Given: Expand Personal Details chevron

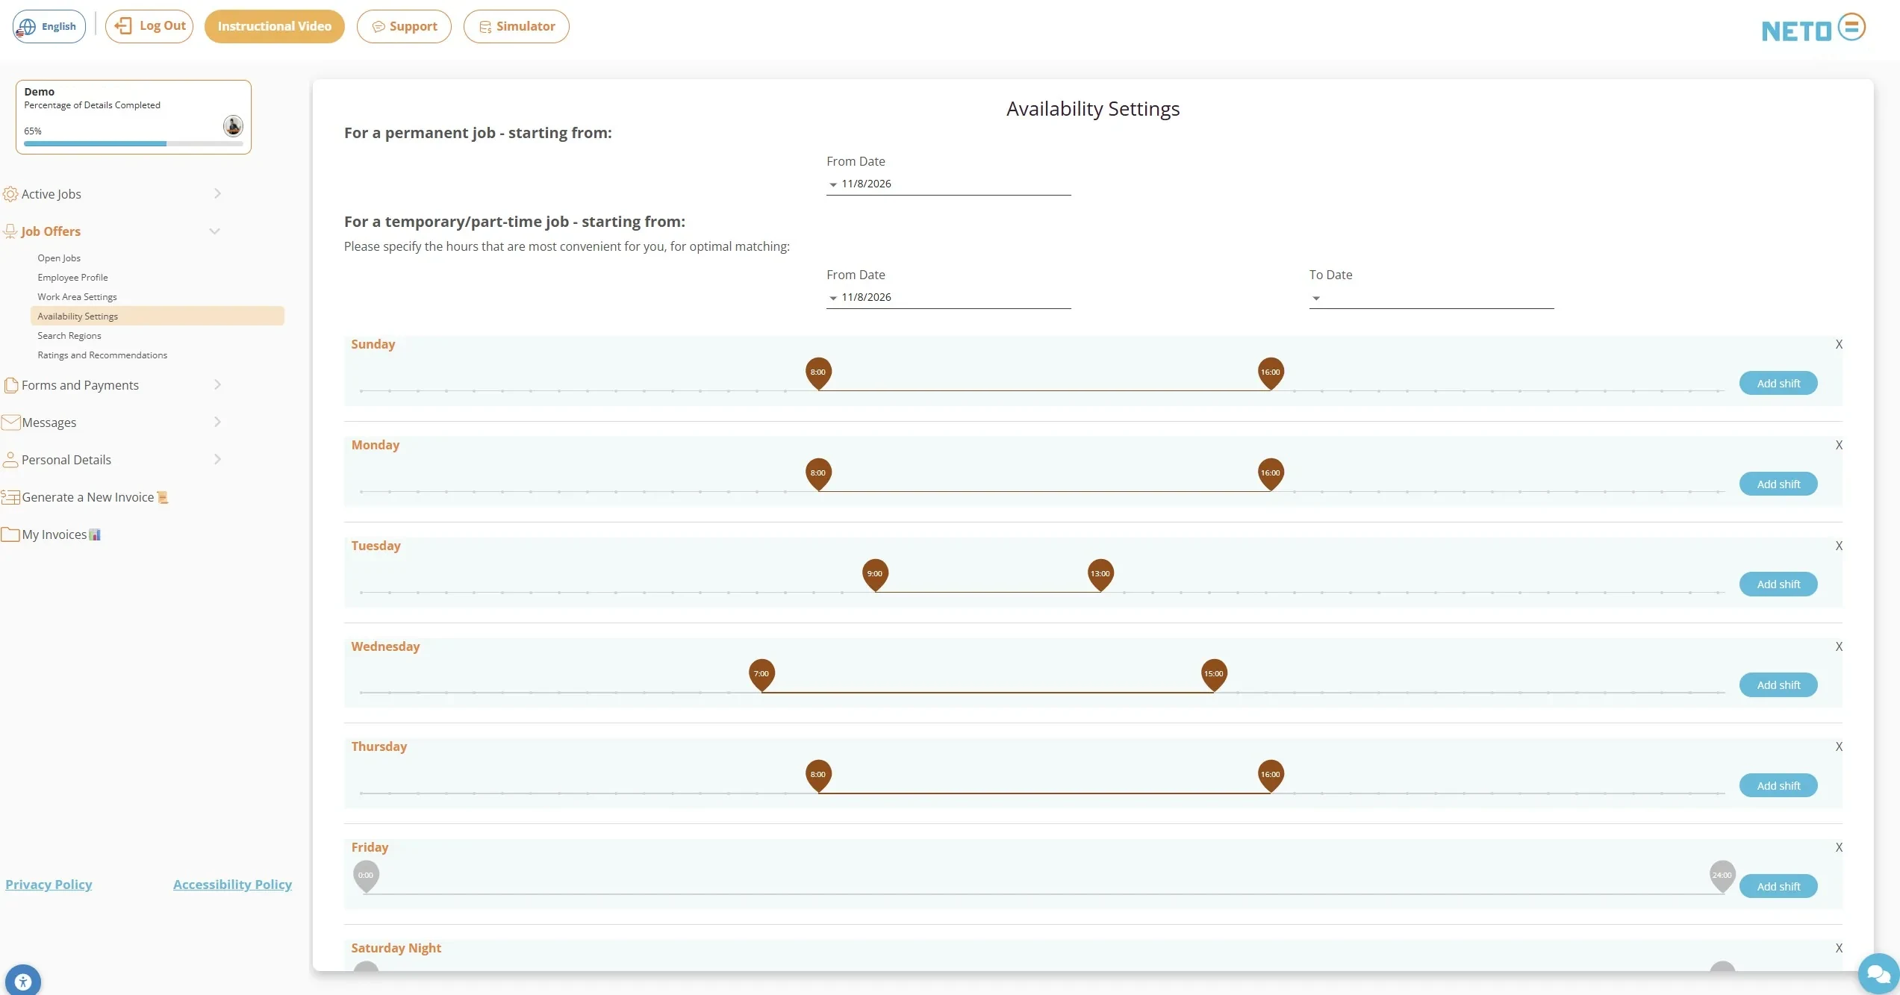Looking at the screenshot, I should [x=217, y=460].
